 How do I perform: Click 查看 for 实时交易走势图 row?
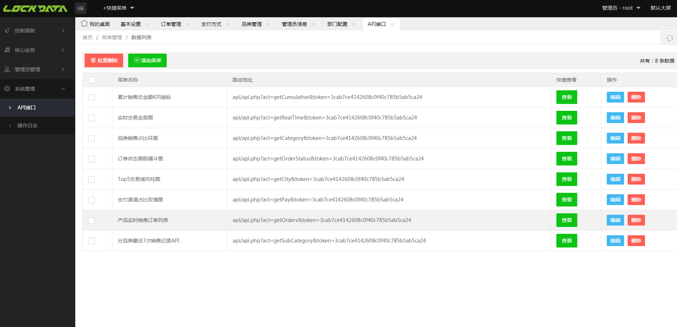(x=567, y=118)
